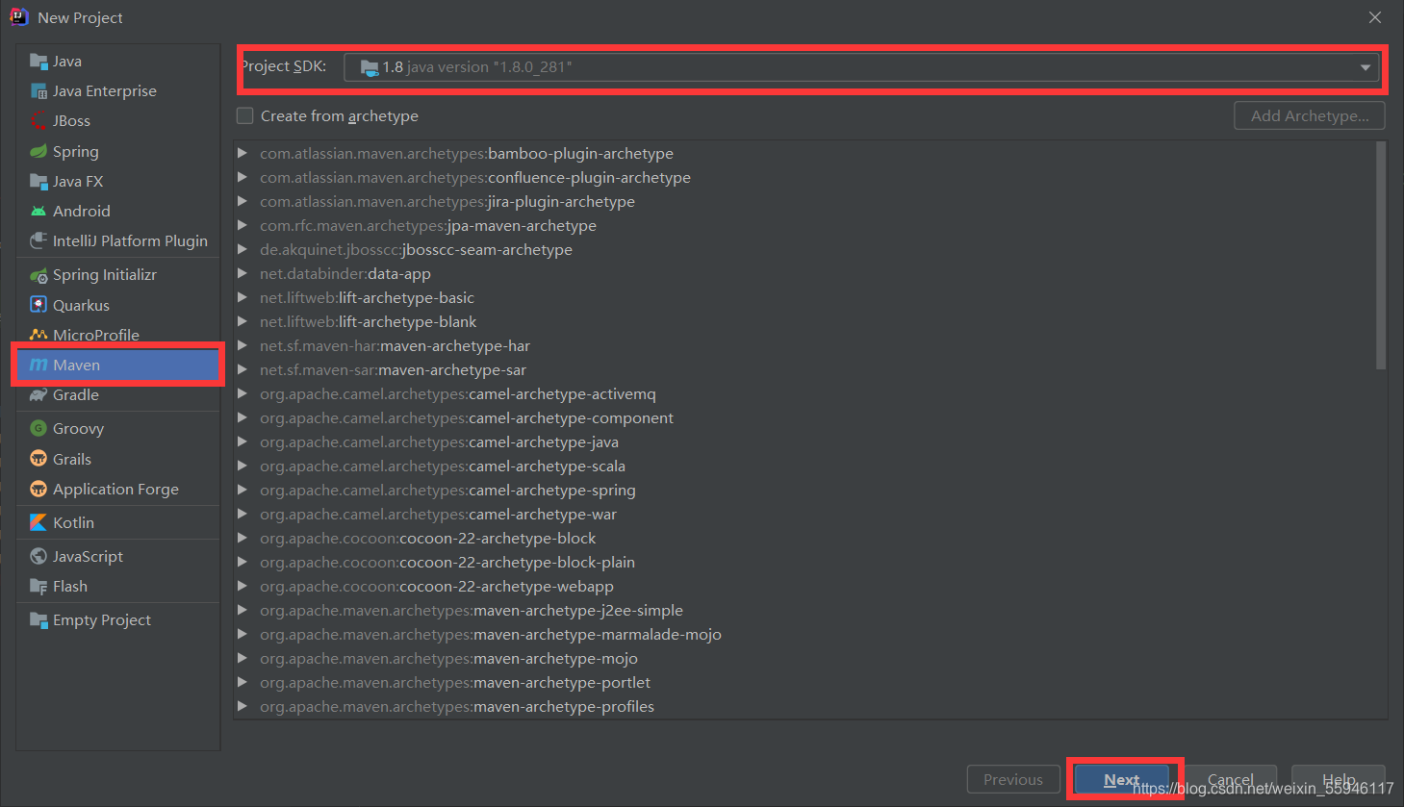Expand bamboo-plugin-archetype entry
This screenshot has height=807, width=1404.
tap(243, 153)
